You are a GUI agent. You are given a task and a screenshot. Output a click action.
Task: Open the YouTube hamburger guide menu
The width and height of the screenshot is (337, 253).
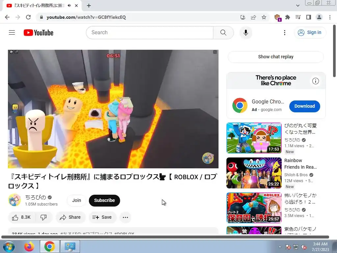coord(12,33)
